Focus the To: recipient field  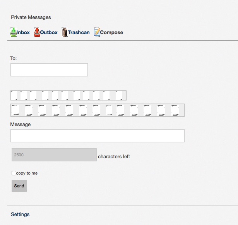[x=49, y=70]
